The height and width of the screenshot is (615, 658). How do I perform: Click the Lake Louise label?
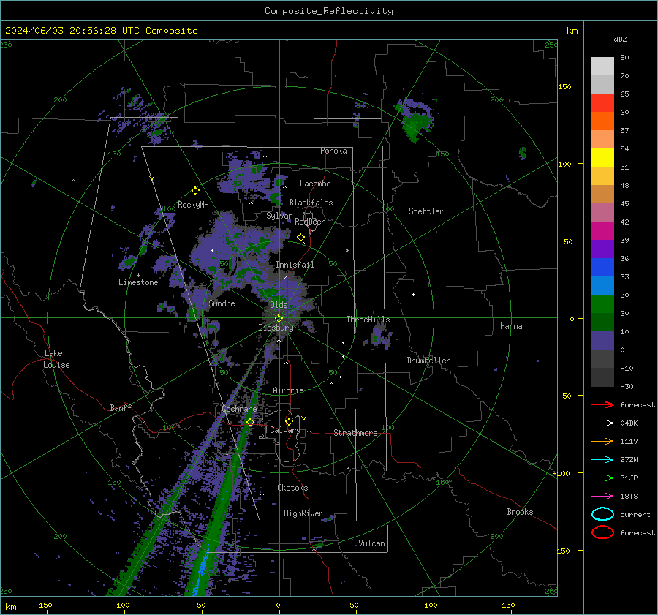[x=56, y=359]
